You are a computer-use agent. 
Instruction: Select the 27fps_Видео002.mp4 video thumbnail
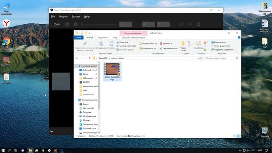point(112,72)
